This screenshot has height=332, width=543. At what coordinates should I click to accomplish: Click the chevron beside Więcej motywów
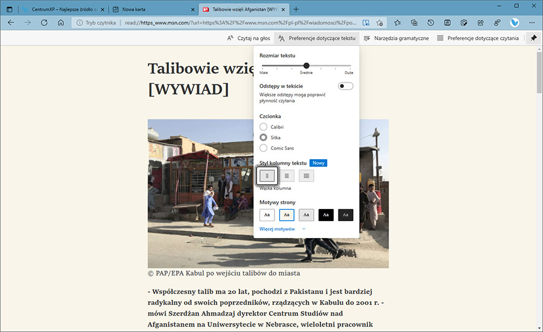[x=303, y=229]
